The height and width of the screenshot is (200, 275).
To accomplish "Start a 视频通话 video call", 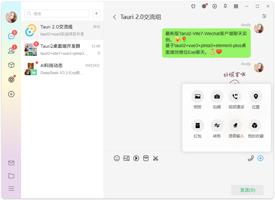I will point(236,96).
